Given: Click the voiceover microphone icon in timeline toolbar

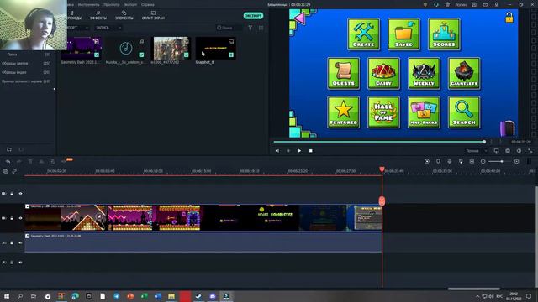Looking at the screenshot, I should (x=450, y=162).
